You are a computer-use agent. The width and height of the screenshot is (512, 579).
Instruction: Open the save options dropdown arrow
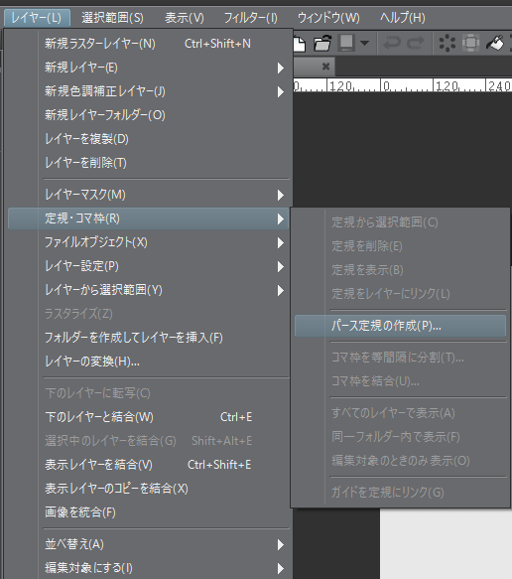[364, 44]
